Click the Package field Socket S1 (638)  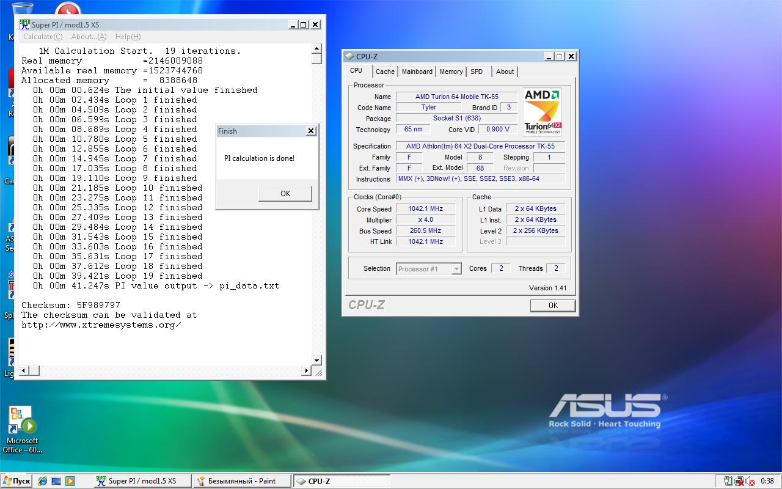coord(456,118)
